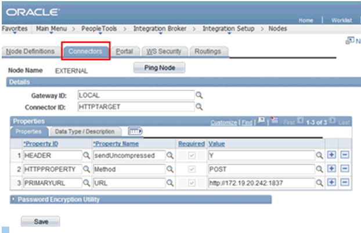Switch to the Routings tab

(208, 51)
